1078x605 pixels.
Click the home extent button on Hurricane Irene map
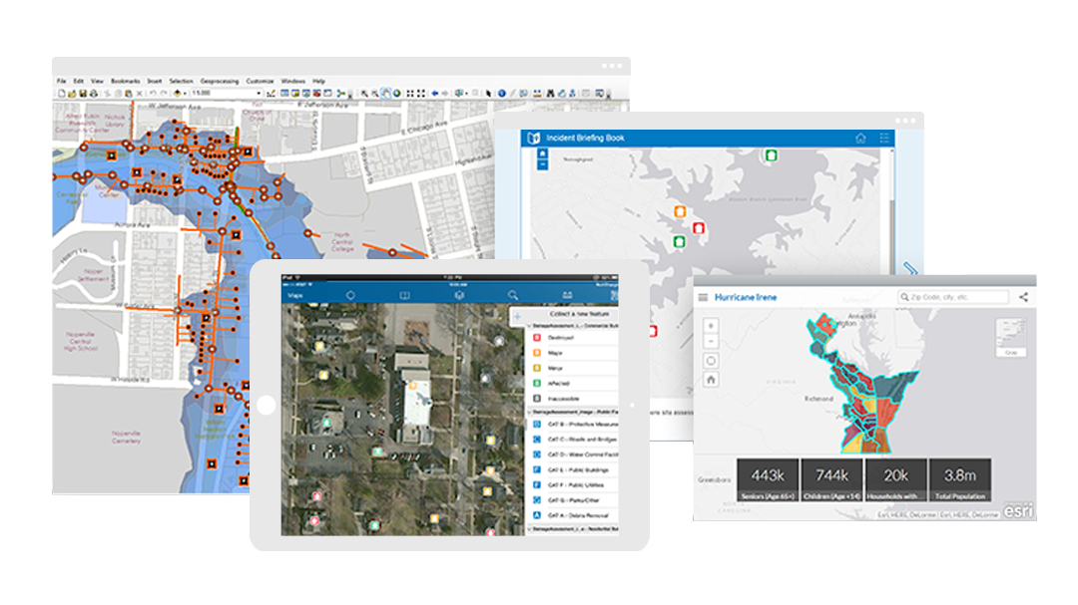tap(711, 379)
